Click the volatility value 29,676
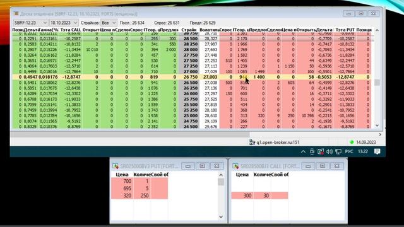 pyautogui.click(x=210, y=127)
